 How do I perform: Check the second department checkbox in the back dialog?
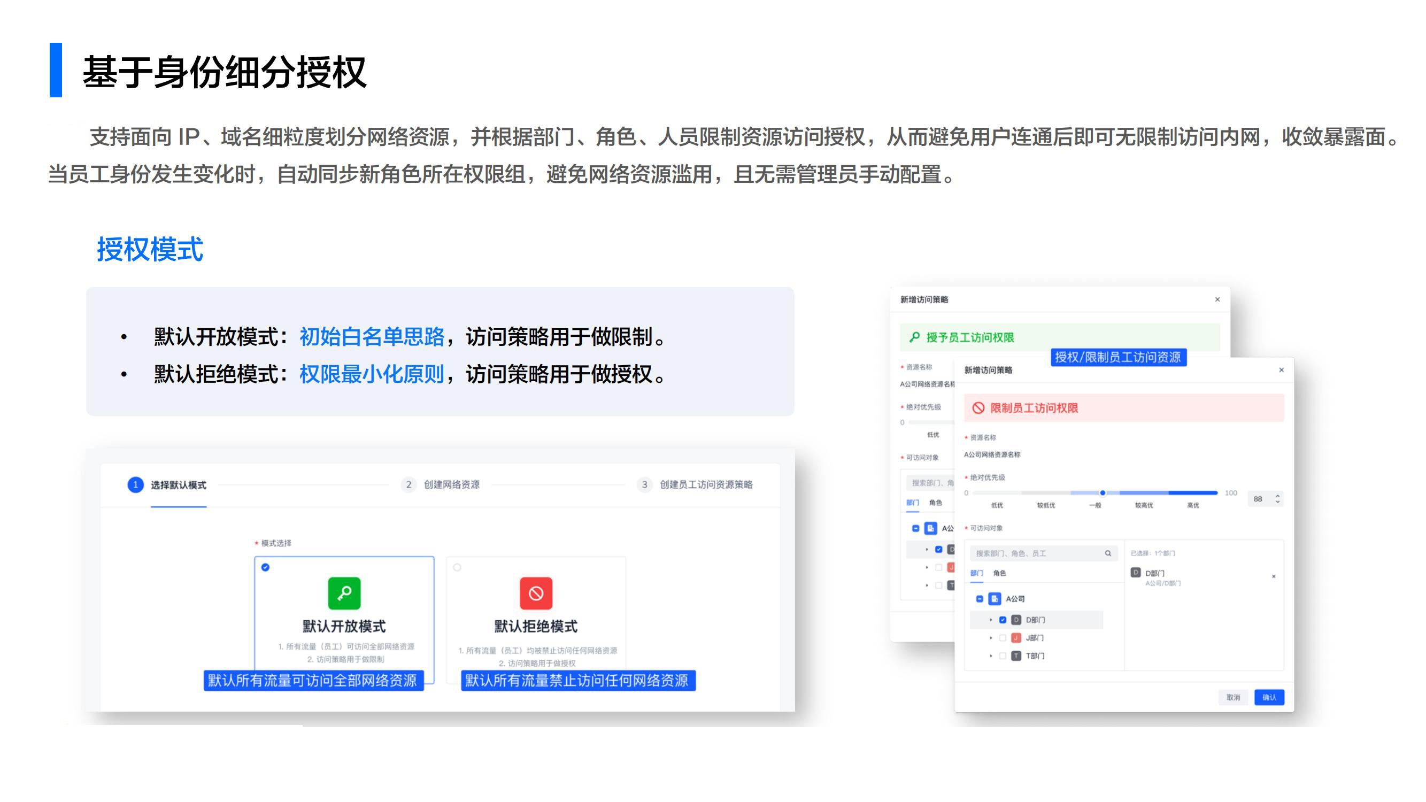pyautogui.click(x=938, y=567)
